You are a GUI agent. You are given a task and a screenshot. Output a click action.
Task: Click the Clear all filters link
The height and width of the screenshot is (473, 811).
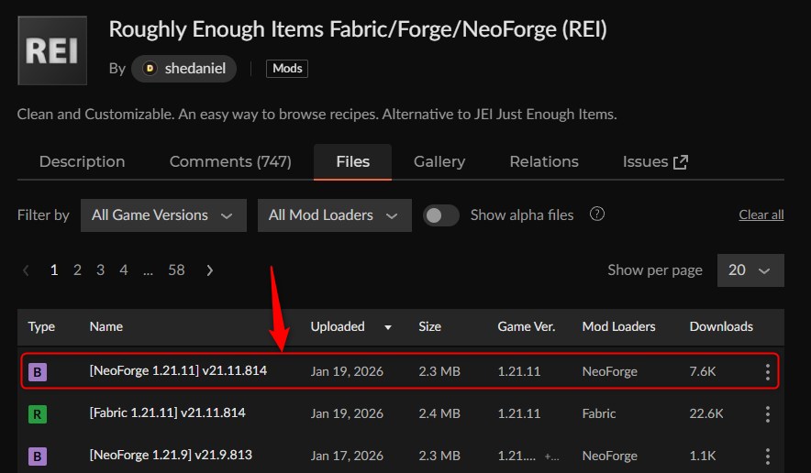click(761, 215)
